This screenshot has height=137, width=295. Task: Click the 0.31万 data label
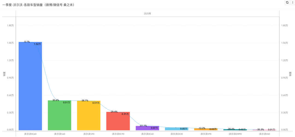(x=125, y=114)
